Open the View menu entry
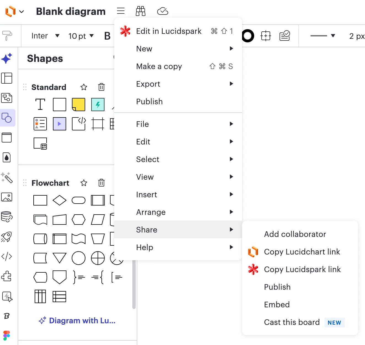 pos(178,177)
